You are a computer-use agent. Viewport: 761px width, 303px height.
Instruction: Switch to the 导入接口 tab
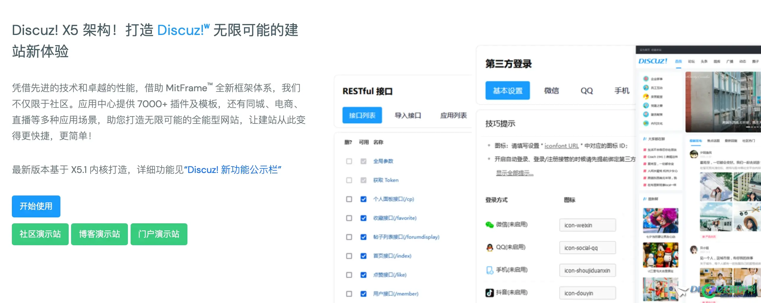click(x=408, y=116)
